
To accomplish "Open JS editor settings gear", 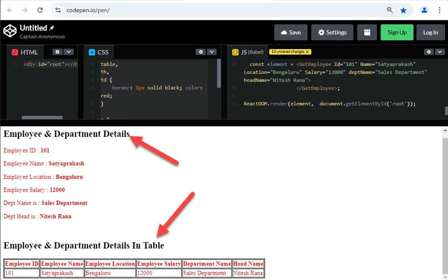I will (x=428, y=52).
